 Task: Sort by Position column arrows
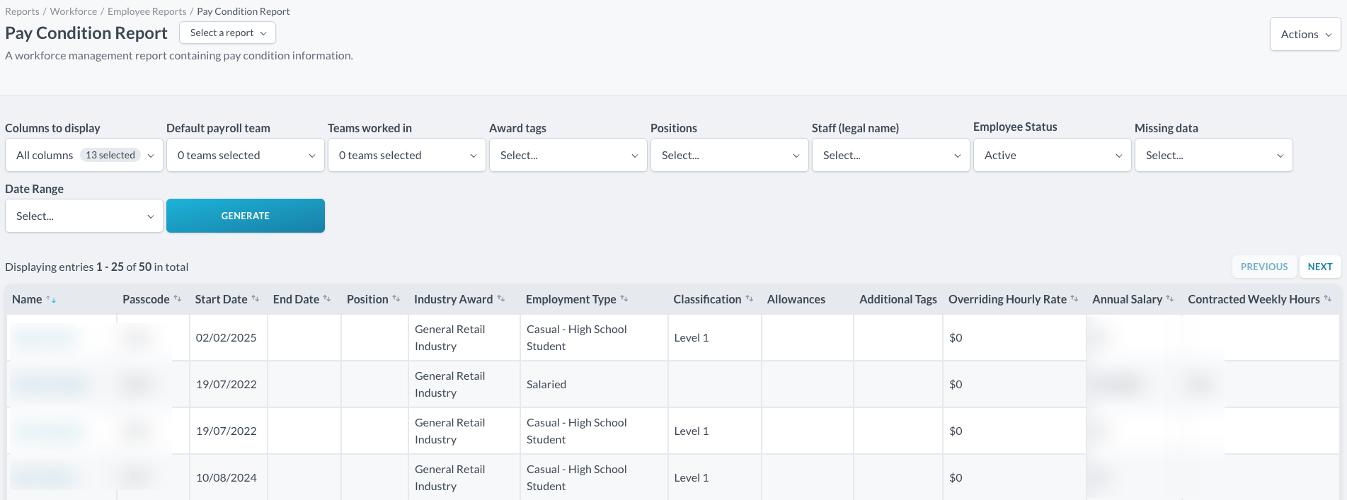coord(396,299)
